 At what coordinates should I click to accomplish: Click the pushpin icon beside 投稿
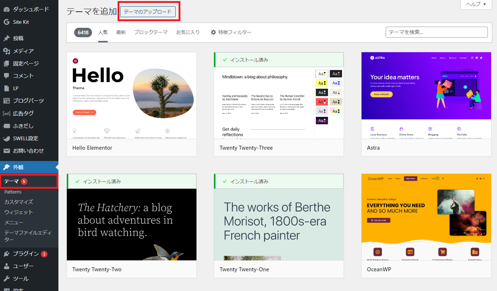click(6, 38)
